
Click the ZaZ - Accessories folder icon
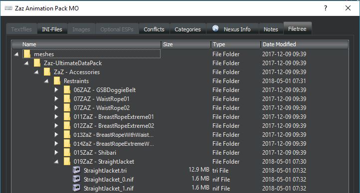point(47,72)
